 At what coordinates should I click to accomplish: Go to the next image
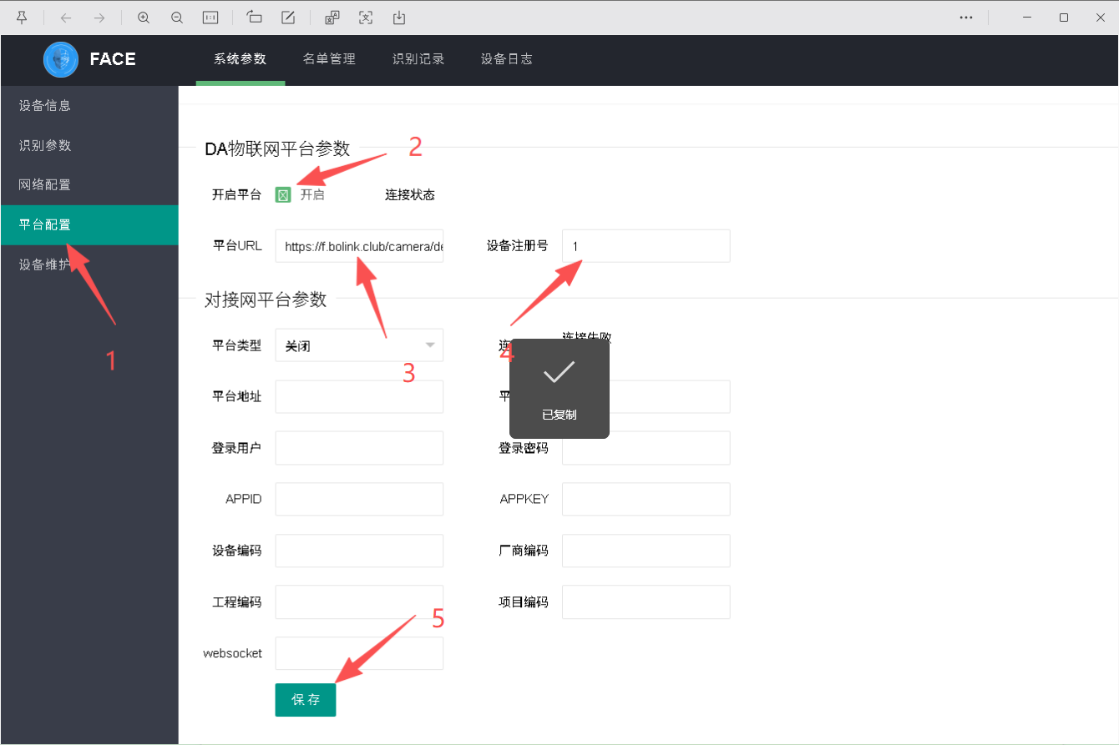(99, 18)
